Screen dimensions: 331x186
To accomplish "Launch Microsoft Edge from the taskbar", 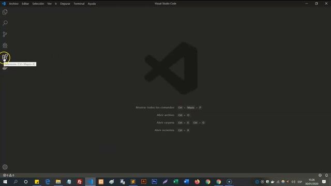I will pyautogui.click(x=48, y=182).
